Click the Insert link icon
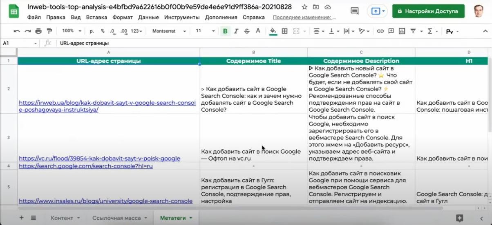 pos(380,31)
